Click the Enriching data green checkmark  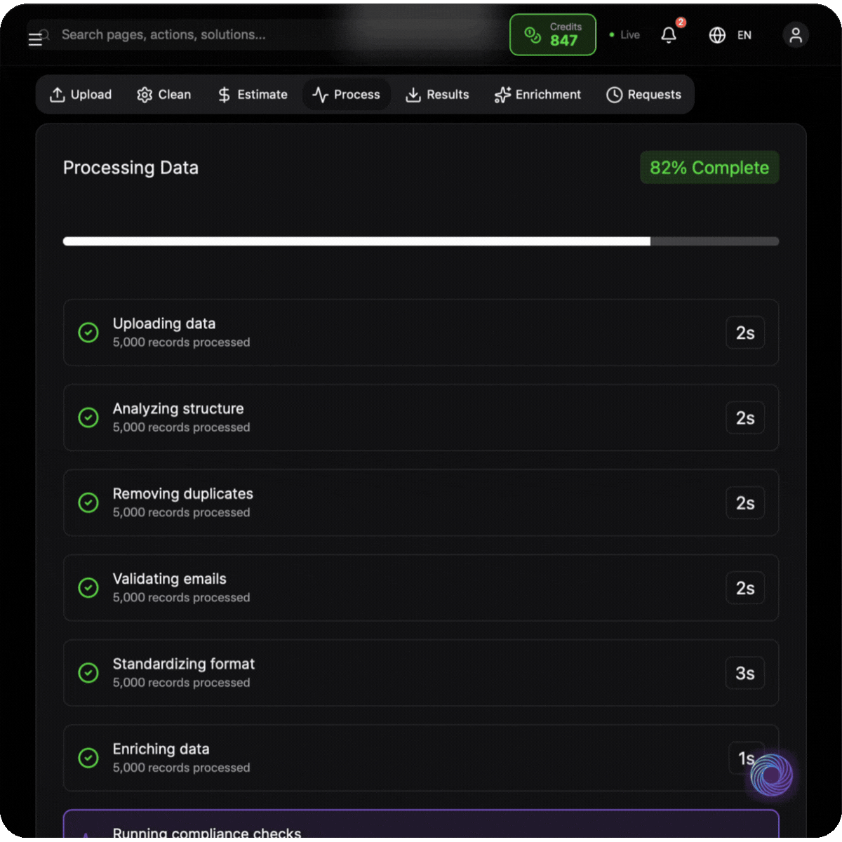tap(88, 758)
